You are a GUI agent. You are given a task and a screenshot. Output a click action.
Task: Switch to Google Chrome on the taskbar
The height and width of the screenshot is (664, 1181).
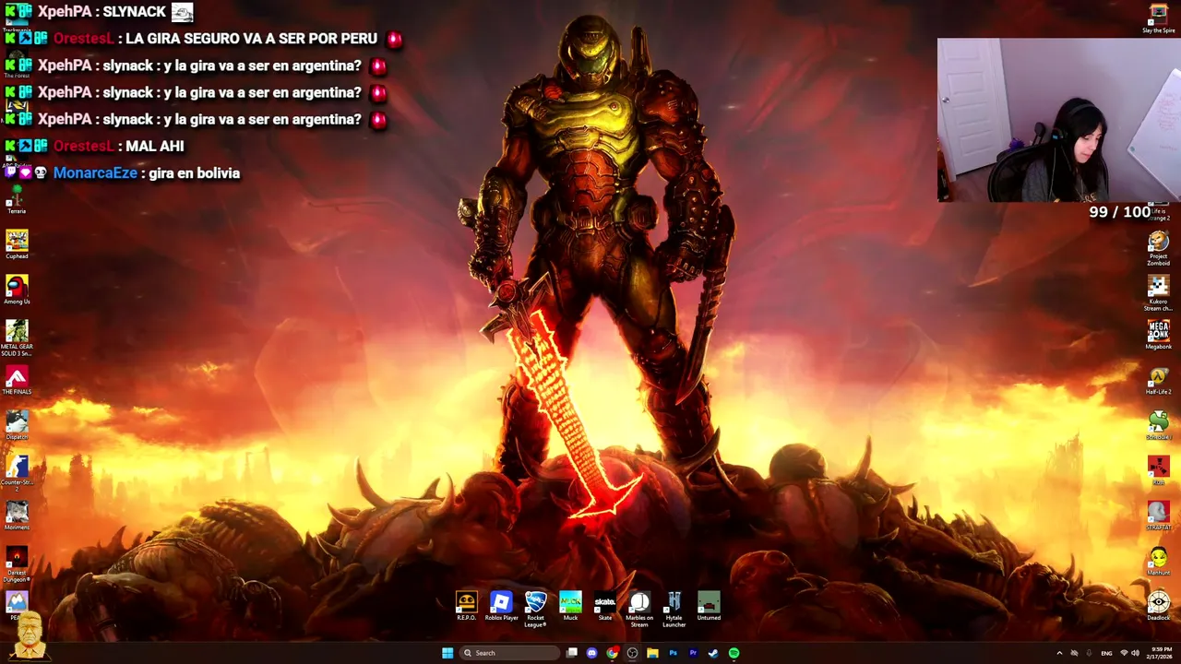coord(612,653)
